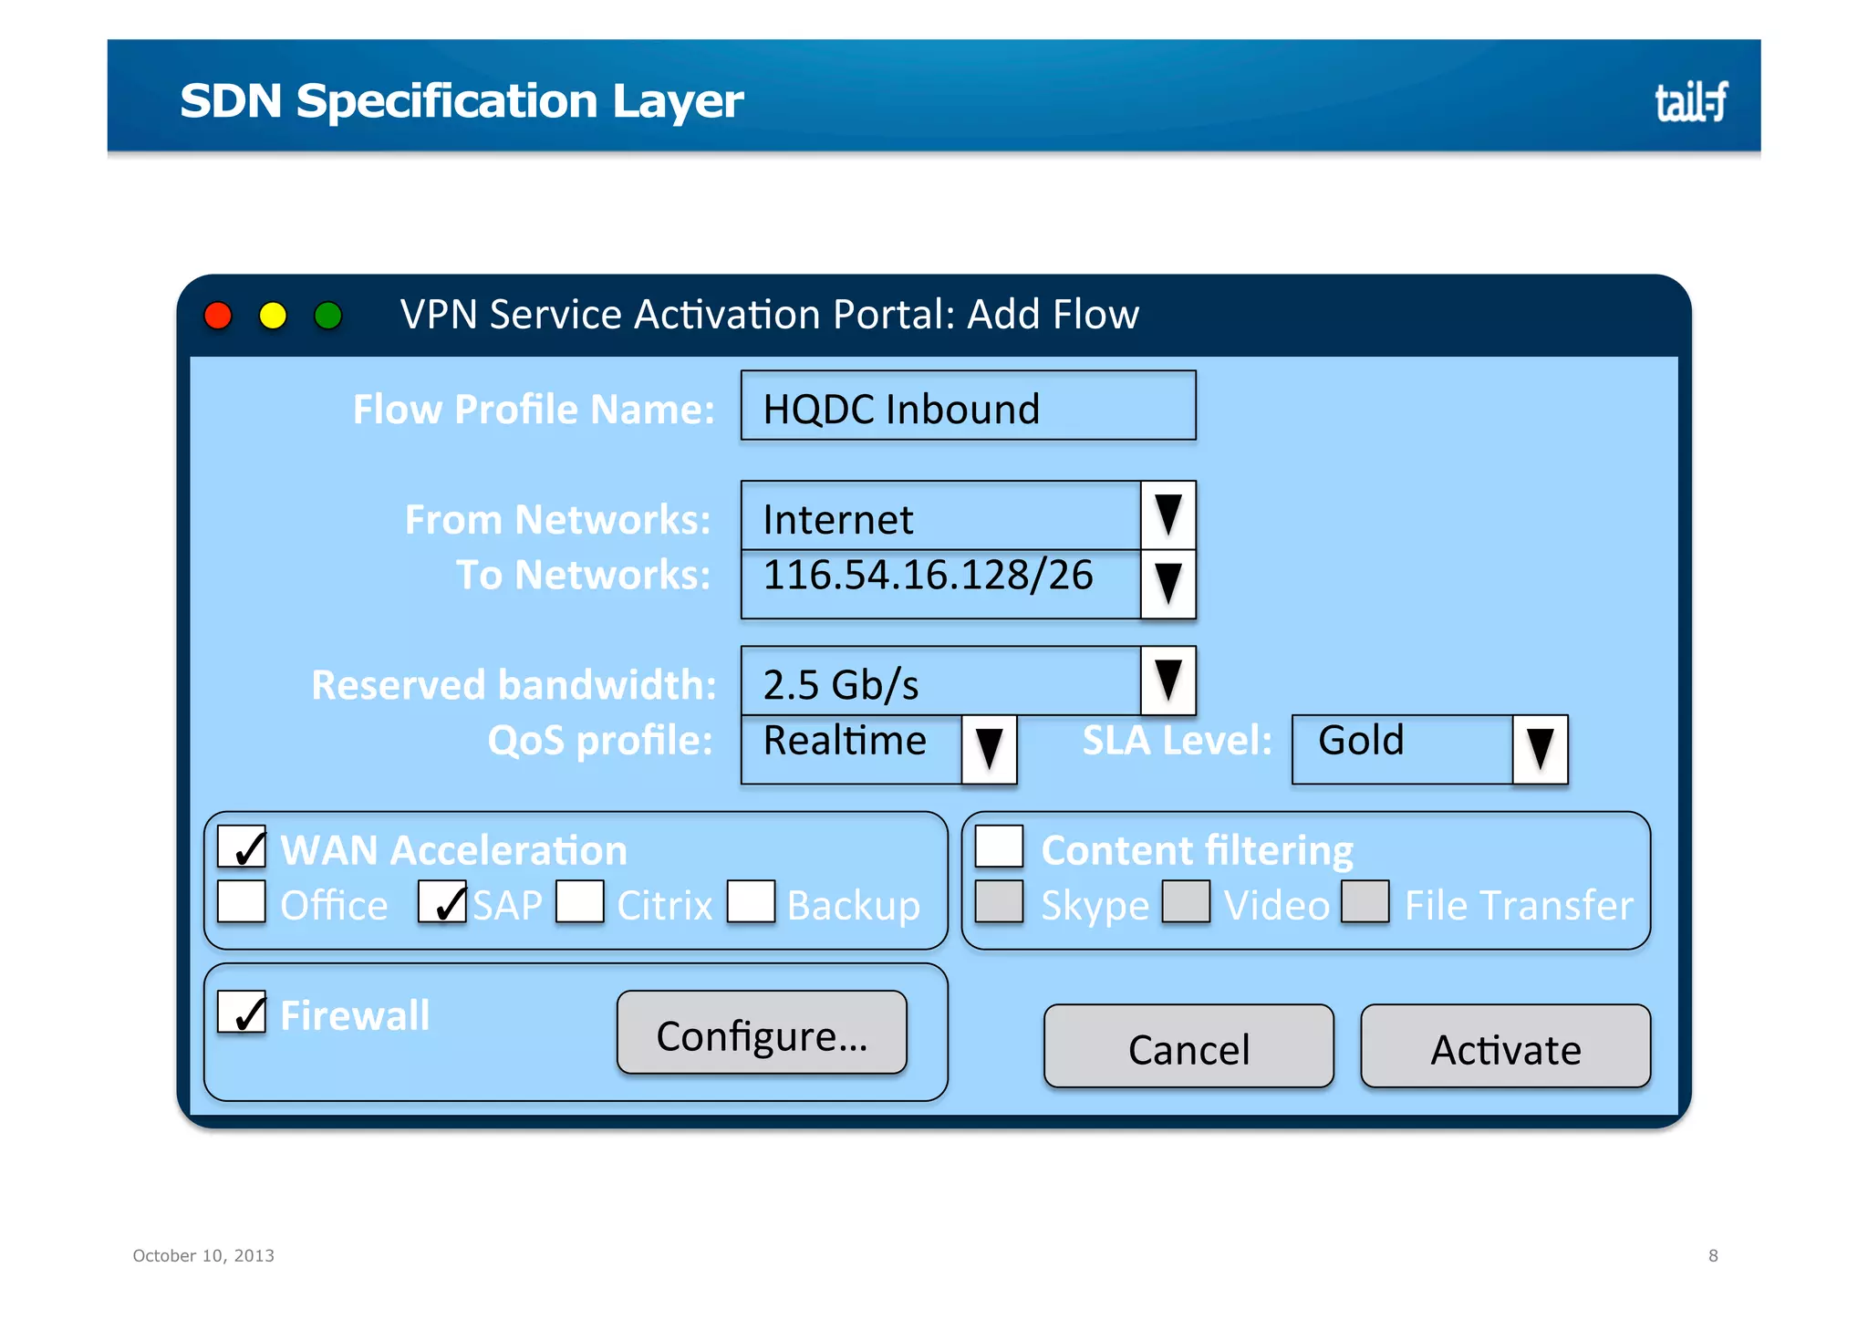Open firewall settings with Configure... button
Viewport: 1868px width, 1320px height.
click(x=762, y=1033)
